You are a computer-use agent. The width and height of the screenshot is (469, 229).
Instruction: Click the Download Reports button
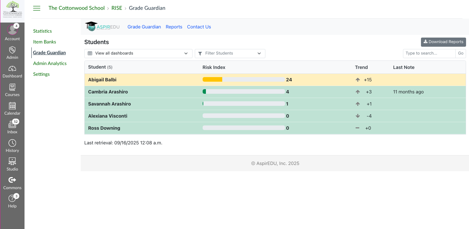click(443, 42)
